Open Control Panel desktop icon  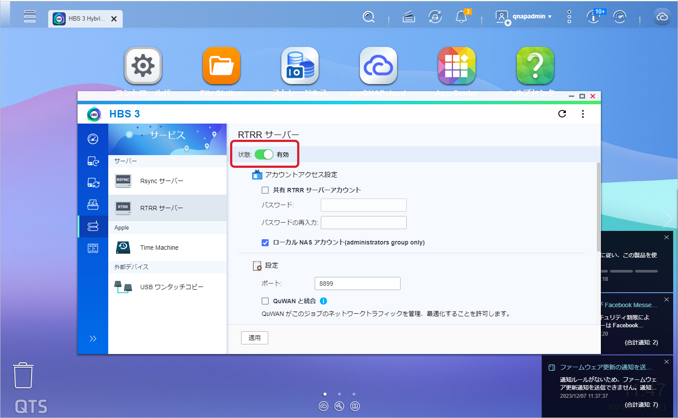[143, 66]
